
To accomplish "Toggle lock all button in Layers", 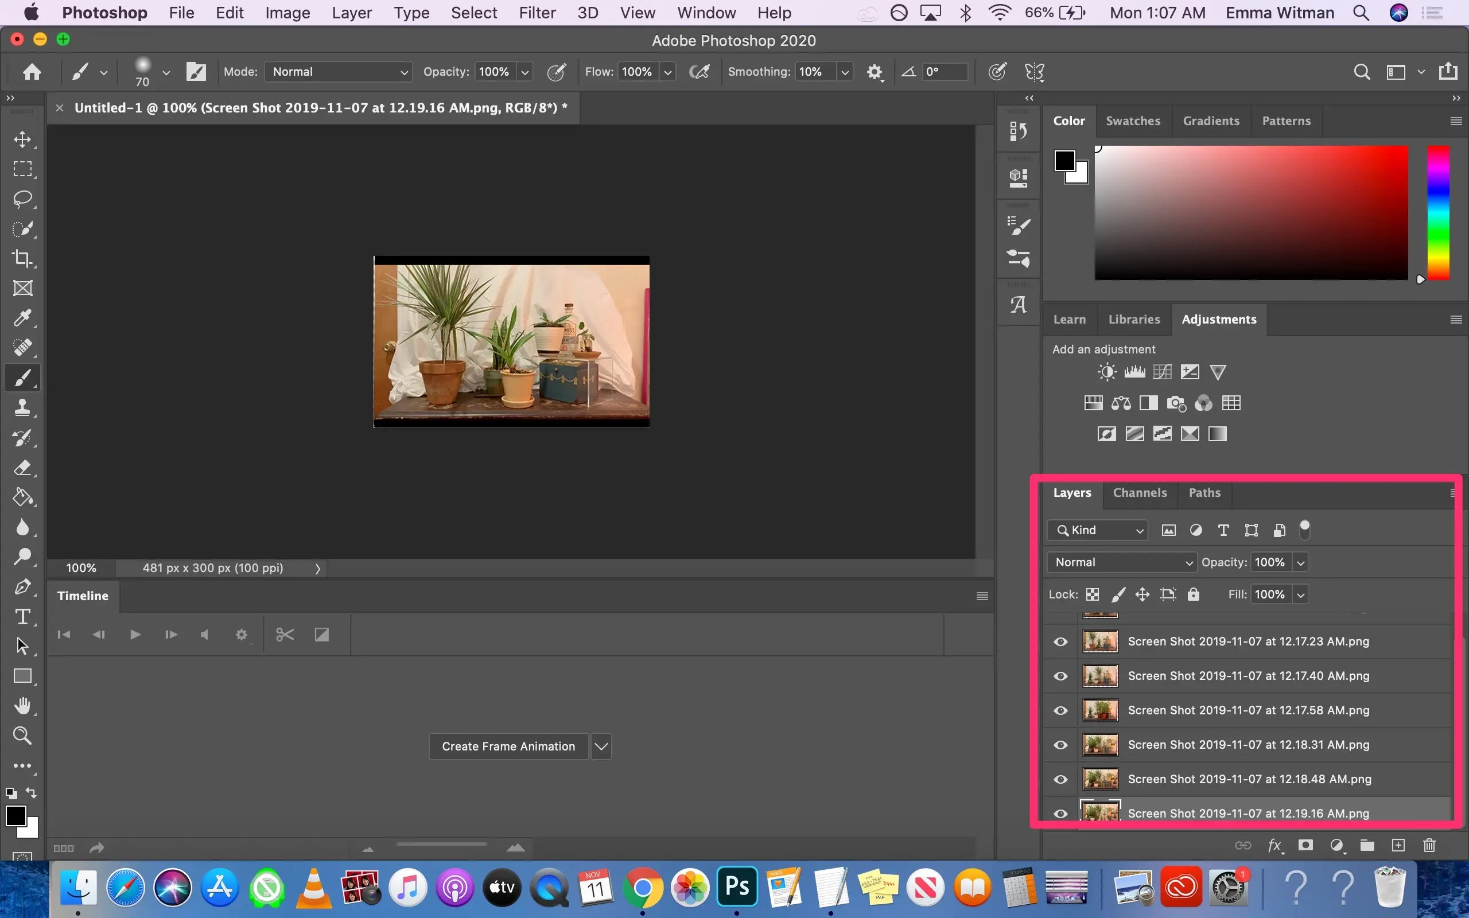I will point(1194,594).
